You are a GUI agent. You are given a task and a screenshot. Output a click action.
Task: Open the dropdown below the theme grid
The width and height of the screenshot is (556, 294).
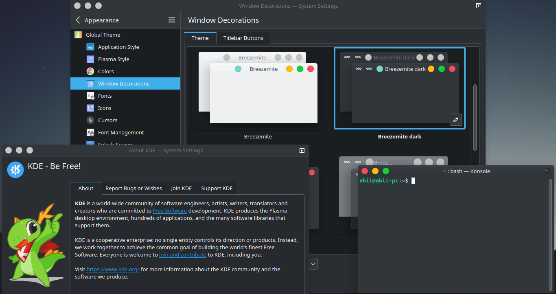click(x=313, y=264)
